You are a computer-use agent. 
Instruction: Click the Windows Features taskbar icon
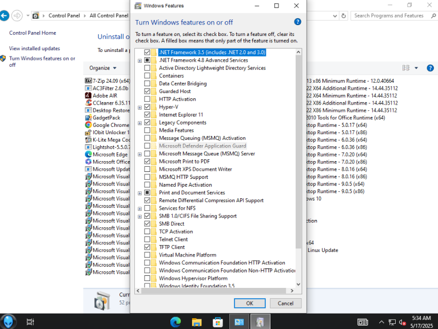click(260, 322)
